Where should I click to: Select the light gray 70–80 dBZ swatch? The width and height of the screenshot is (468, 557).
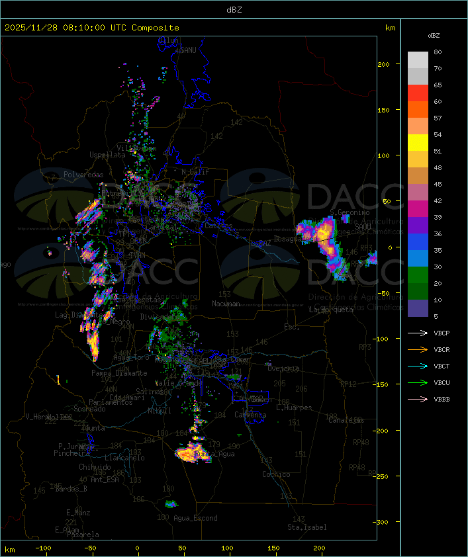[418, 60]
